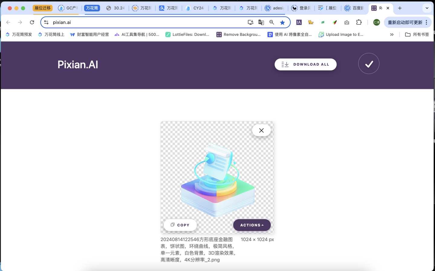The height and width of the screenshot is (271, 435).
Task: Click the COPY button on the image
Action: tap(180, 225)
